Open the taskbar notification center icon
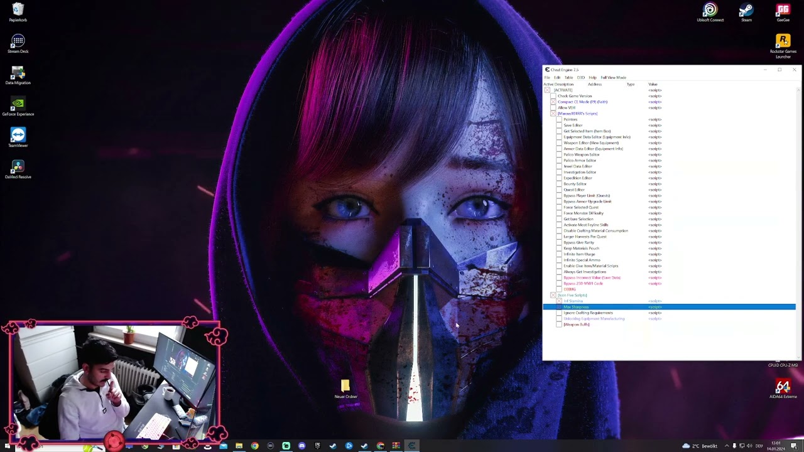This screenshot has height=452, width=804. pos(794,446)
